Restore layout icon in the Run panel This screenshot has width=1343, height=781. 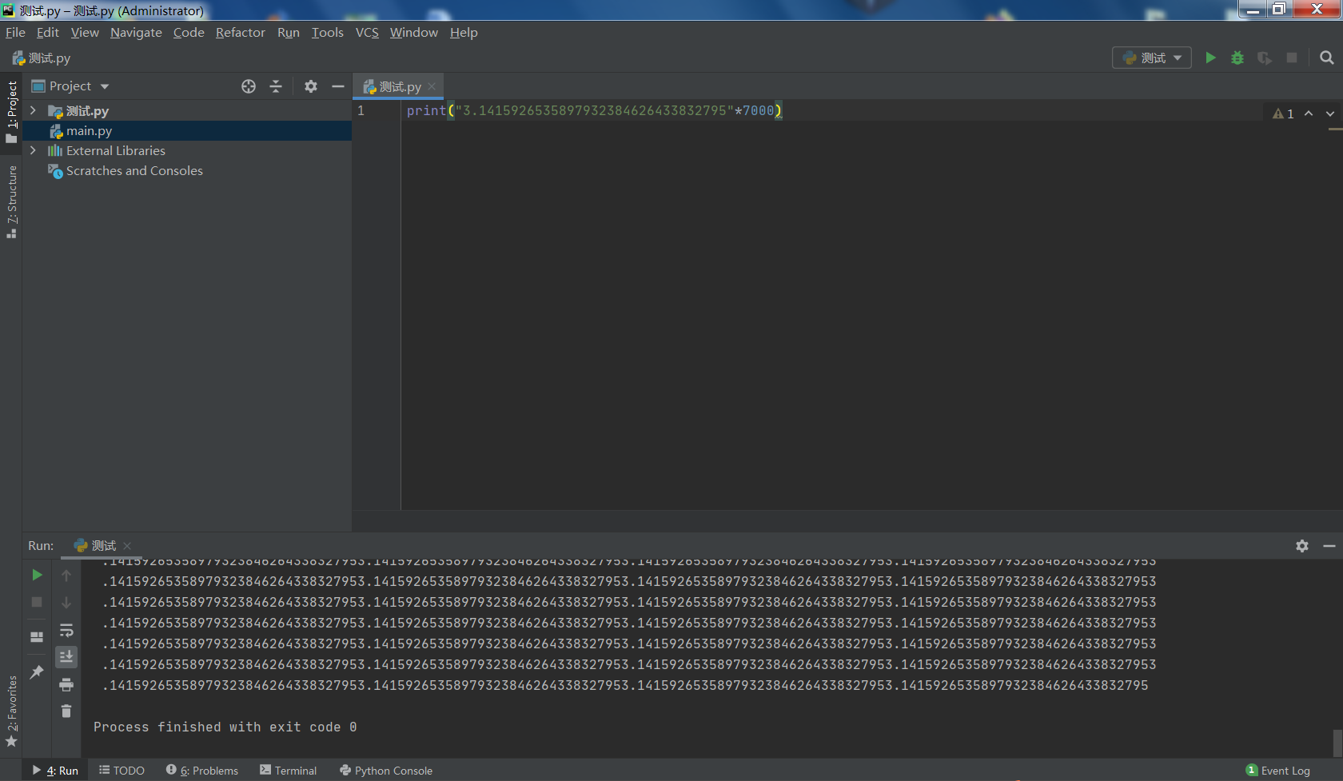37,637
